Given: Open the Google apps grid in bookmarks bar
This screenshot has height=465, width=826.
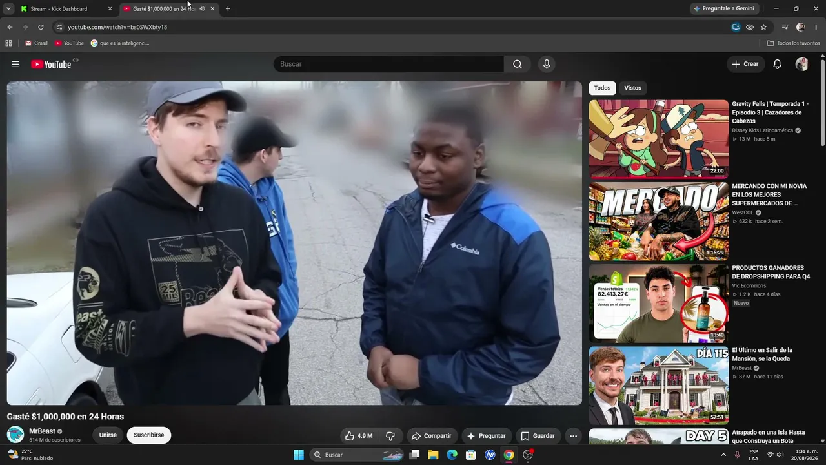Looking at the screenshot, I should point(8,43).
